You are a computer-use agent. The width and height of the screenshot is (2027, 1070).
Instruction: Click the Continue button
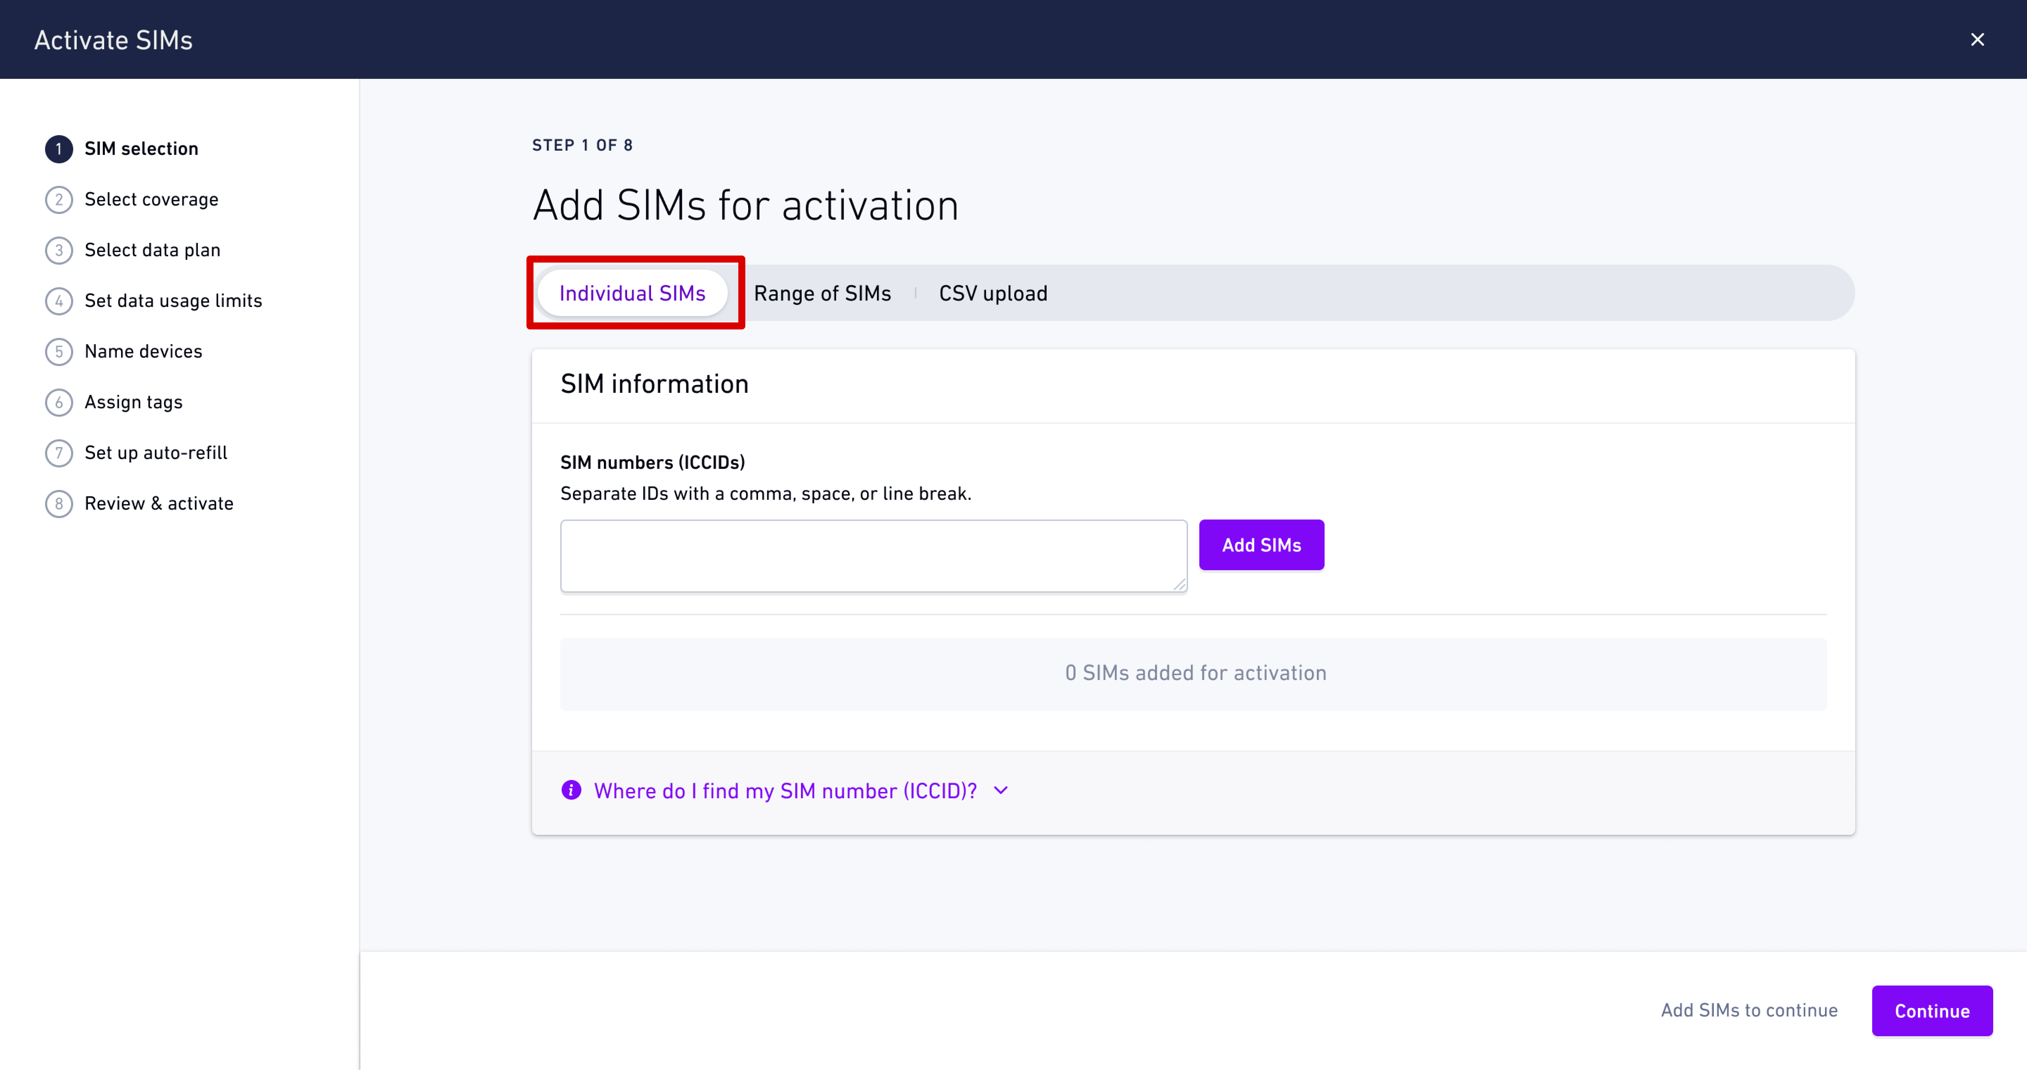click(x=1932, y=1011)
